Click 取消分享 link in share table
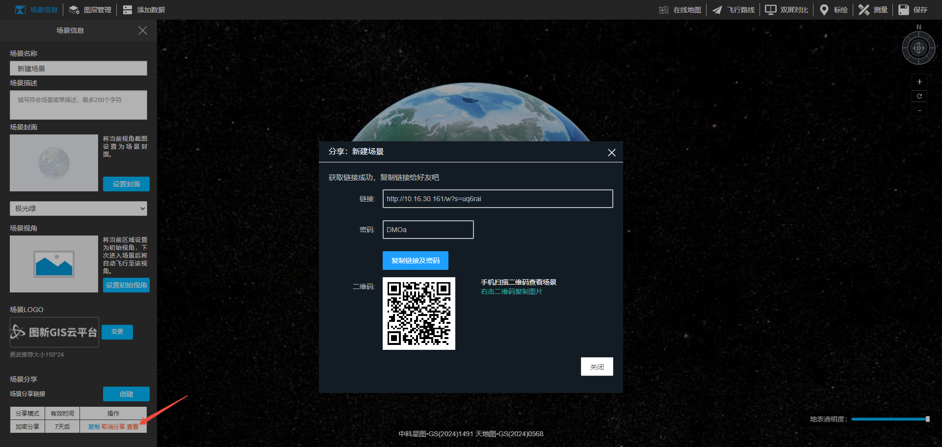942x447 pixels. click(113, 427)
